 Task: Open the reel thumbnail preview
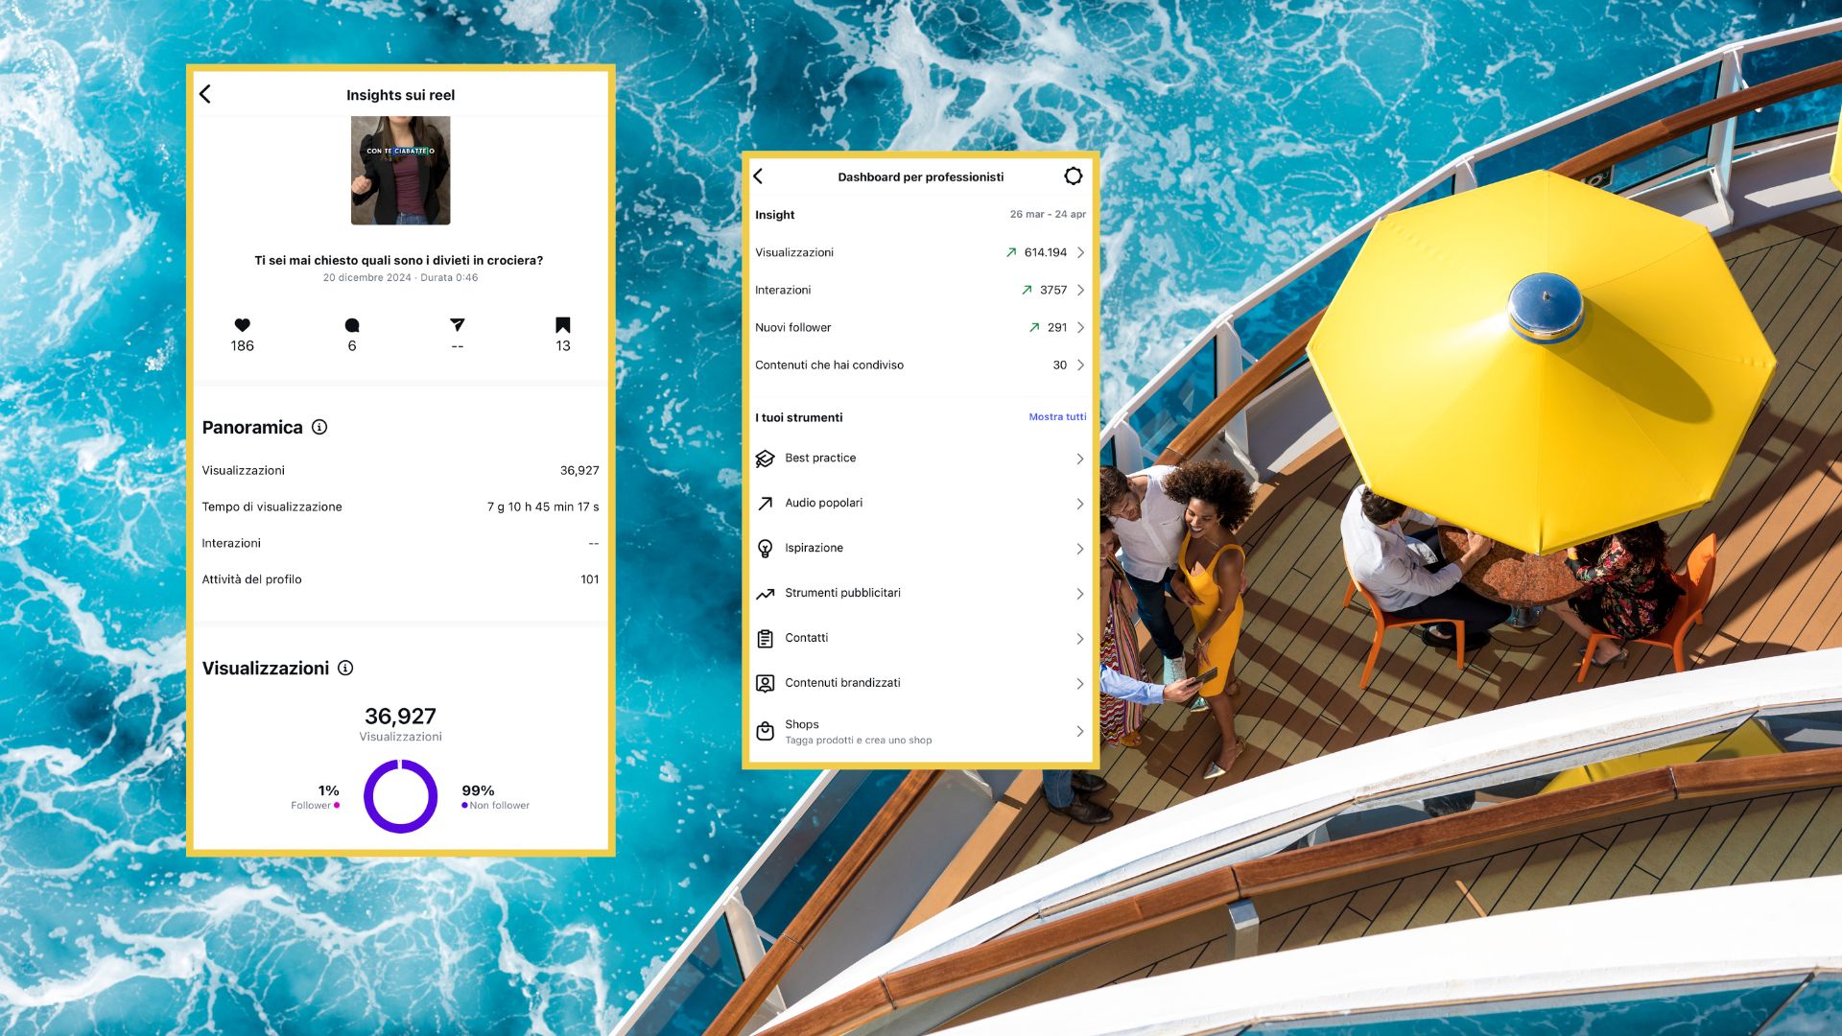[x=400, y=171]
